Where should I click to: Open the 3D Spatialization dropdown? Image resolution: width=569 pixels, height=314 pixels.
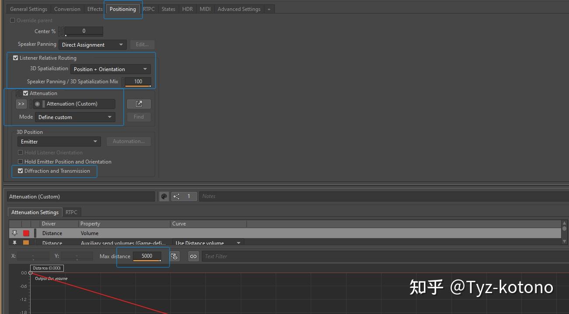[110, 69]
